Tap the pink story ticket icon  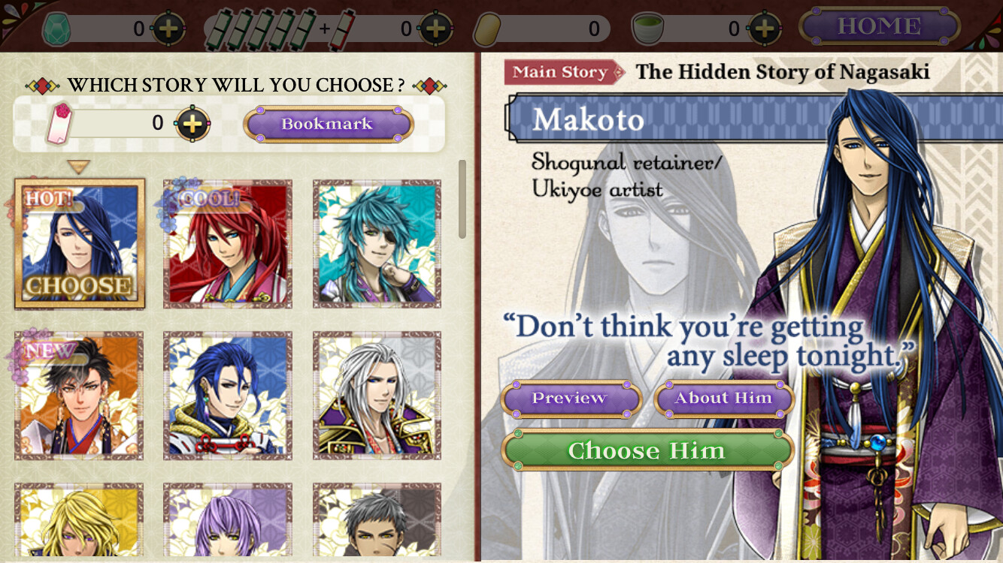pos(60,124)
